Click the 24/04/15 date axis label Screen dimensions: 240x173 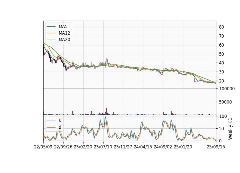143,147
